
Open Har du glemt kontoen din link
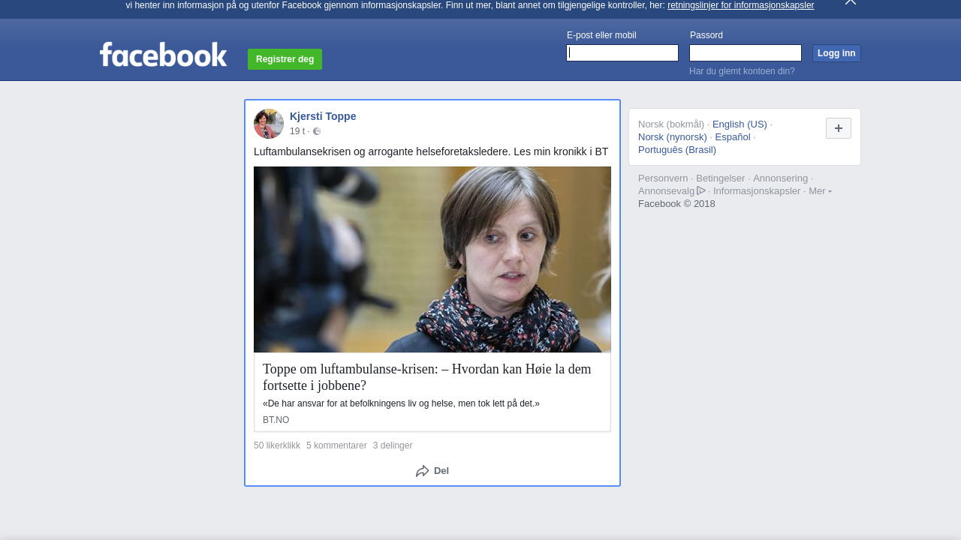pos(742,71)
